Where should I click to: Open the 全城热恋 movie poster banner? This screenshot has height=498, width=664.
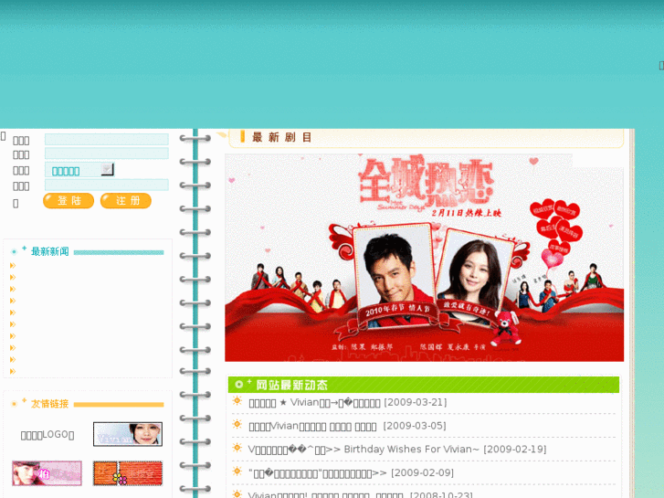(x=424, y=258)
